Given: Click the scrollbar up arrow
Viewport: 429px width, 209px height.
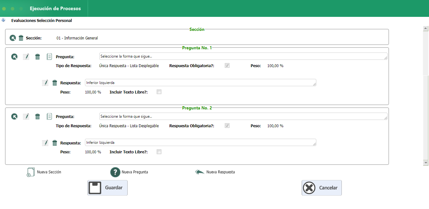Looking at the screenshot, I should point(425,28).
